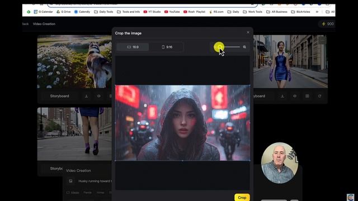Open the YouTube bookmark
The width and height of the screenshot is (358, 201).
coord(172,12)
